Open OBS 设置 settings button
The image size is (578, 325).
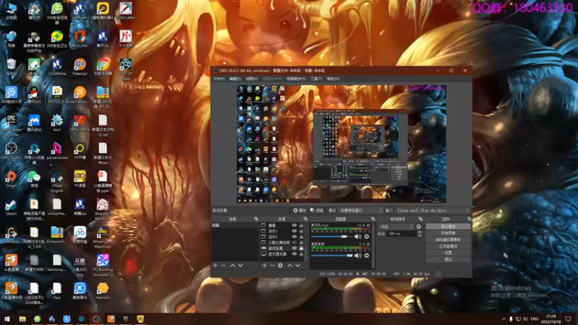[448, 253]
